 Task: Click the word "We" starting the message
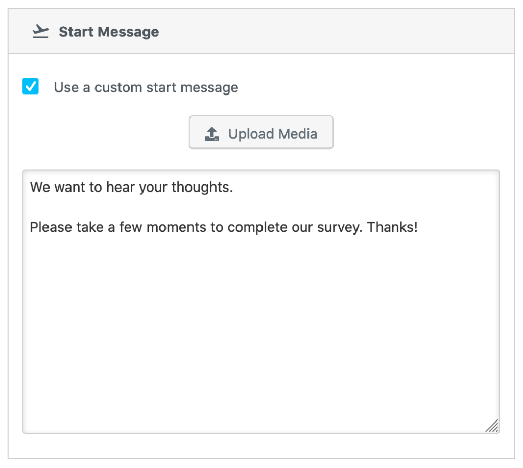pos(40,187)
